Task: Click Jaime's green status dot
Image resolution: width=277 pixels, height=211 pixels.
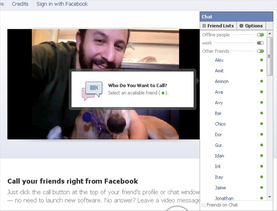Action: coord(262,188)
